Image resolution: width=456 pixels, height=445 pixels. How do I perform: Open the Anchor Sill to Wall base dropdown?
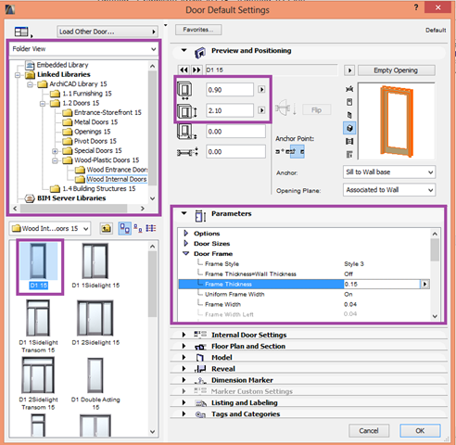(389, 172)
